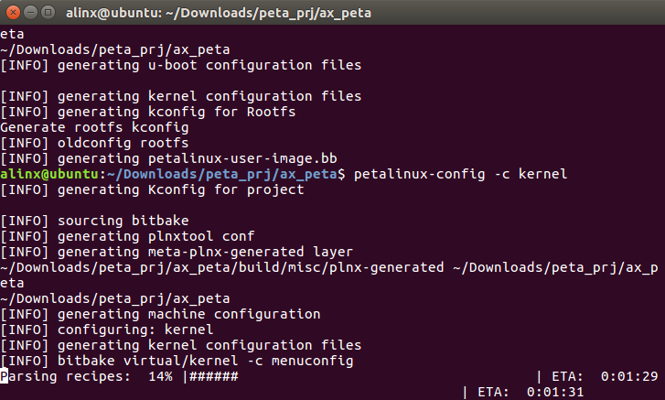This screenshot has height=400, width=665.
Task: Click the 'sourcing bitbake' line
Action: 94,221
